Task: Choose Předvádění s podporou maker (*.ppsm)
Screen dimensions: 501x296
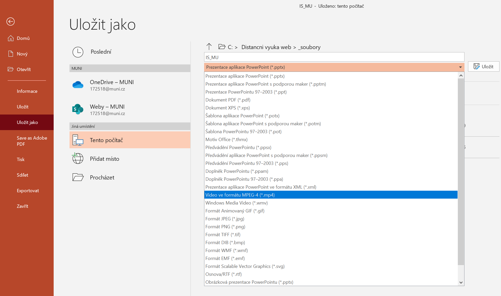Action: pyautogui.click(x=331, y=155)
